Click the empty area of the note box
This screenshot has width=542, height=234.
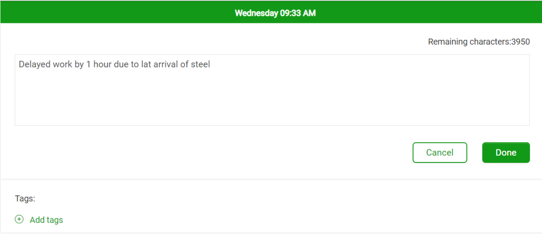271,99
